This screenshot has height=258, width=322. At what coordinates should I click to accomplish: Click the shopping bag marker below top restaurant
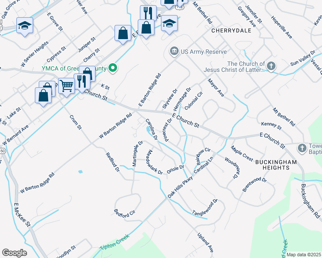[x=146, y=28]
